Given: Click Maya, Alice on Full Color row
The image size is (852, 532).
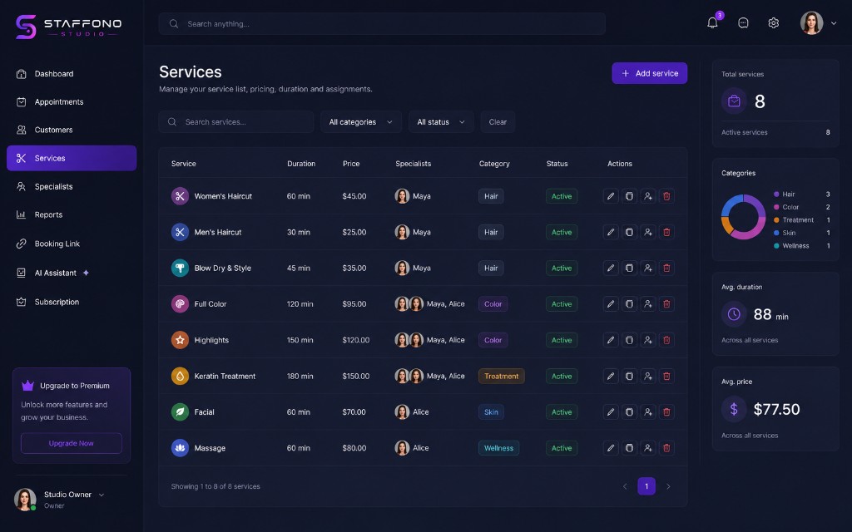Looking at the screenshot, I should pos(446,304).
